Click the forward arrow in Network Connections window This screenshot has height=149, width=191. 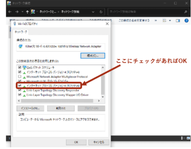pyautogui.click(x=17, y=12)
